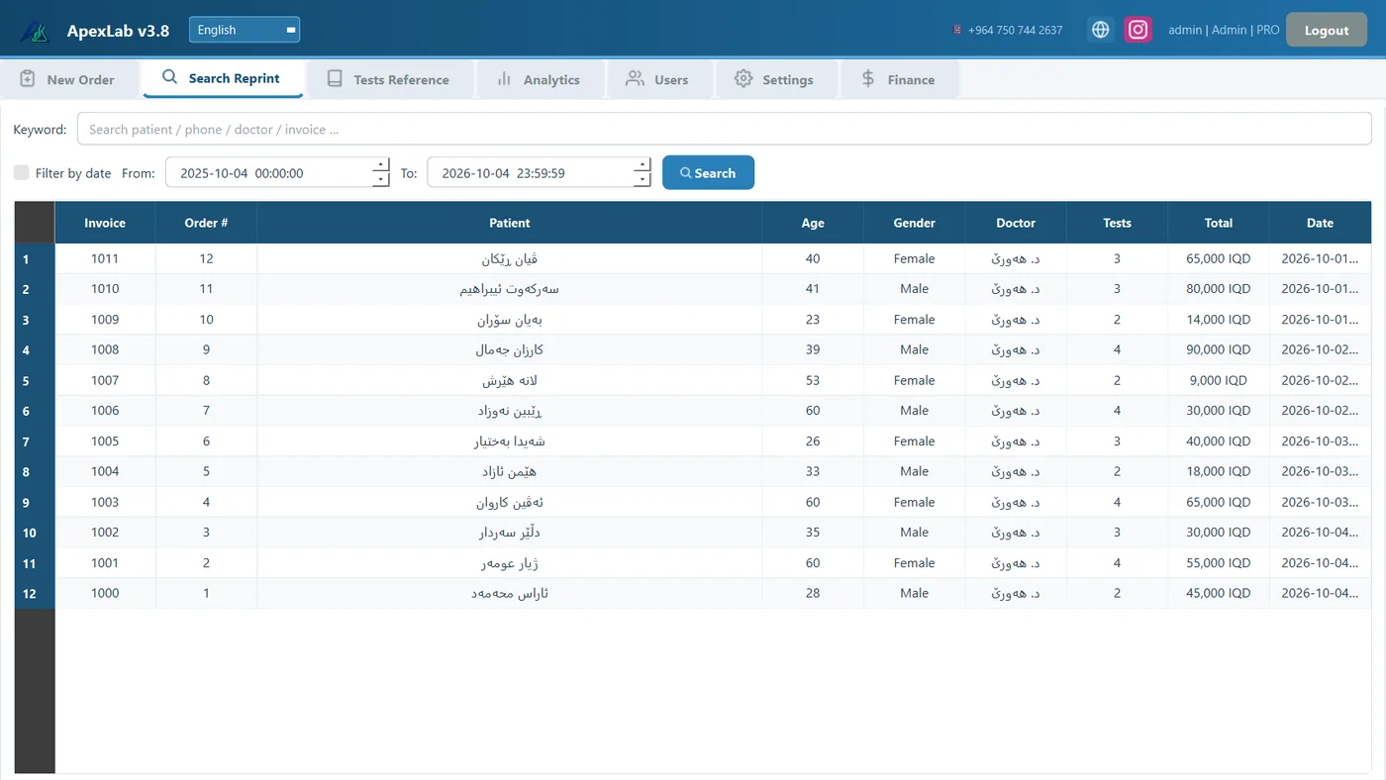Switch to the Search Reprint tab
Viewport: 1386px width, 780px height.
click(223, 78)
